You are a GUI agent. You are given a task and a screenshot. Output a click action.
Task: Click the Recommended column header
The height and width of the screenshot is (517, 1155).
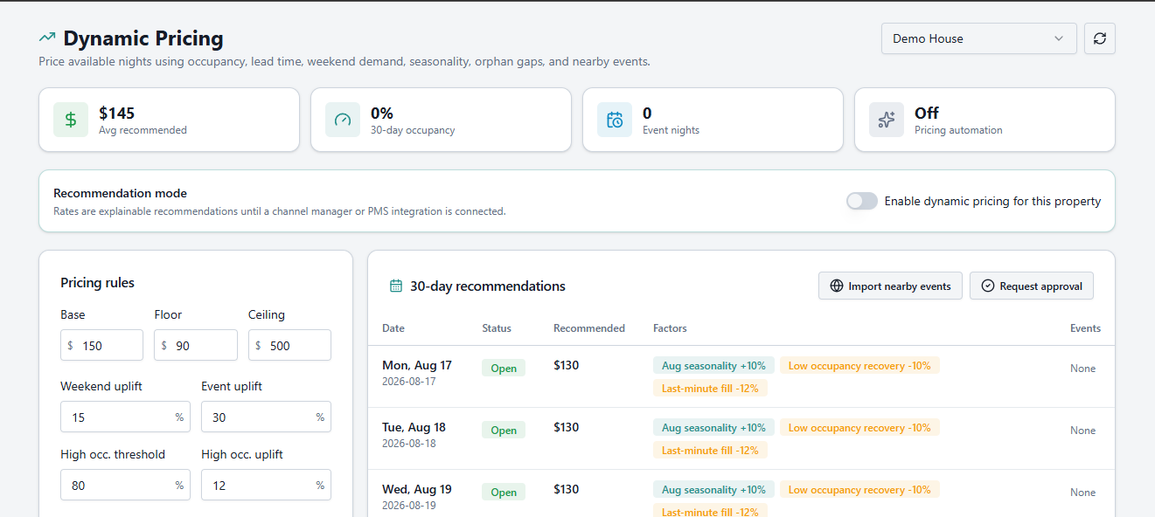click(589, 328)
